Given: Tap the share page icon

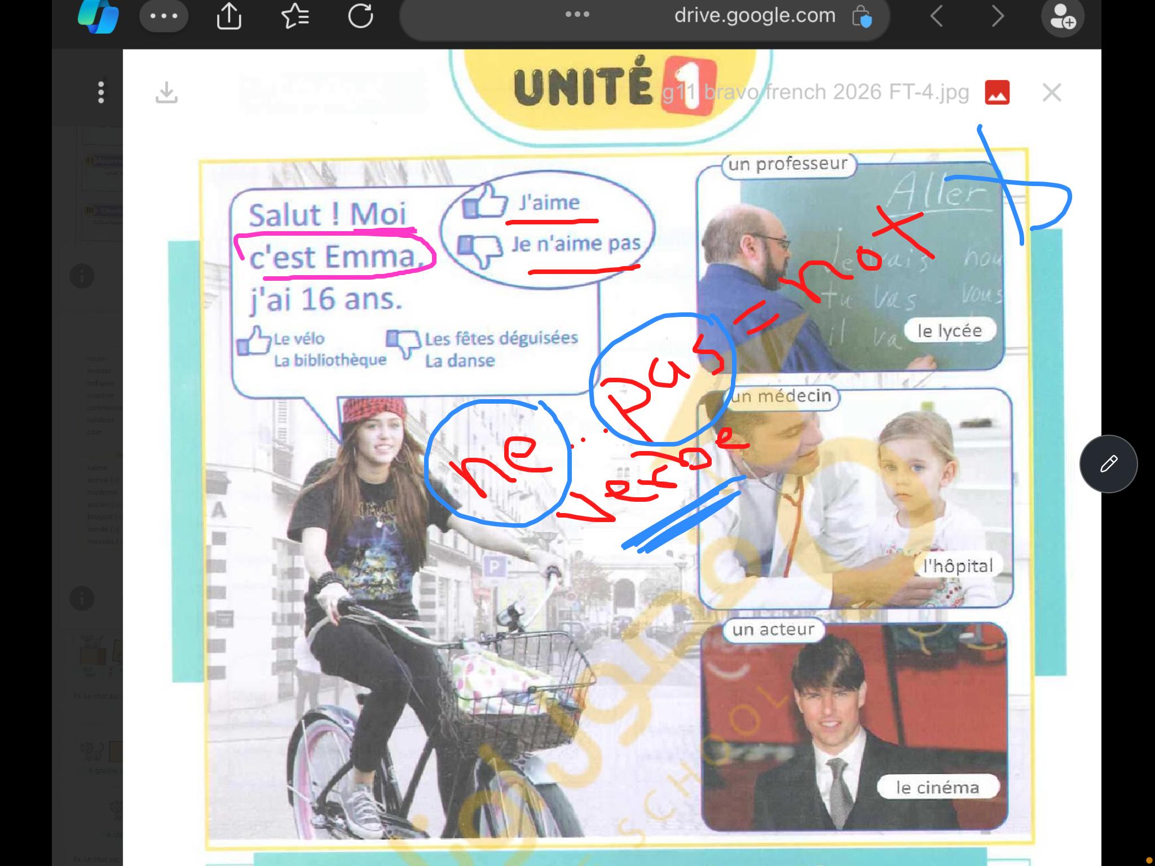Looking at the screenshot, I should [229, 16].
